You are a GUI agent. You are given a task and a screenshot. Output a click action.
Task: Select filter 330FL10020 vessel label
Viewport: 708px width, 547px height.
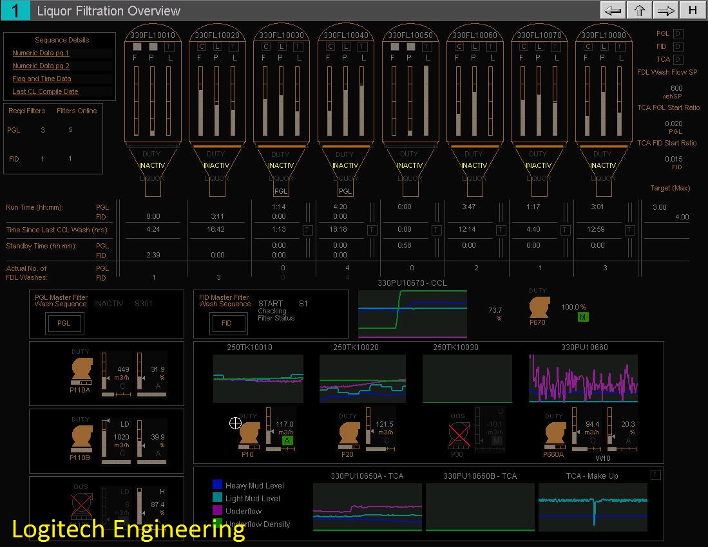(x=217, y=35)
